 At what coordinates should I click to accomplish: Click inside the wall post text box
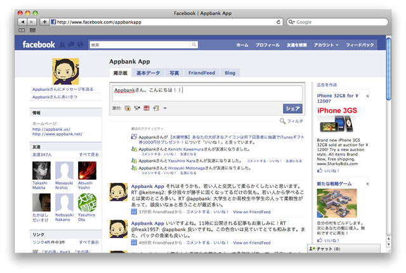tap(207, 93)
